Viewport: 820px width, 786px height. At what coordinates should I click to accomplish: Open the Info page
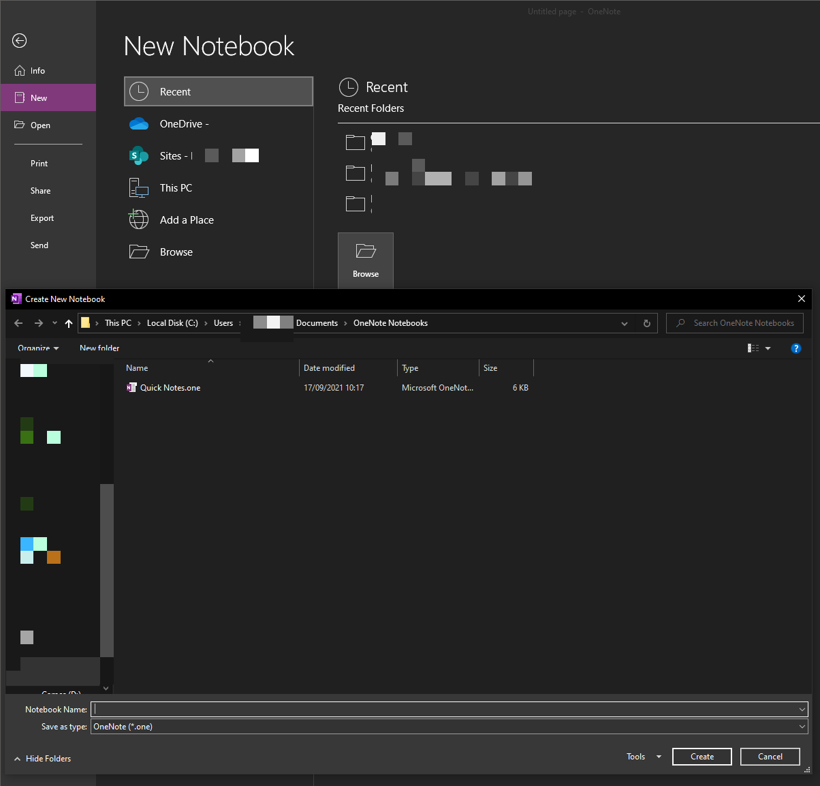click(48, 71)
